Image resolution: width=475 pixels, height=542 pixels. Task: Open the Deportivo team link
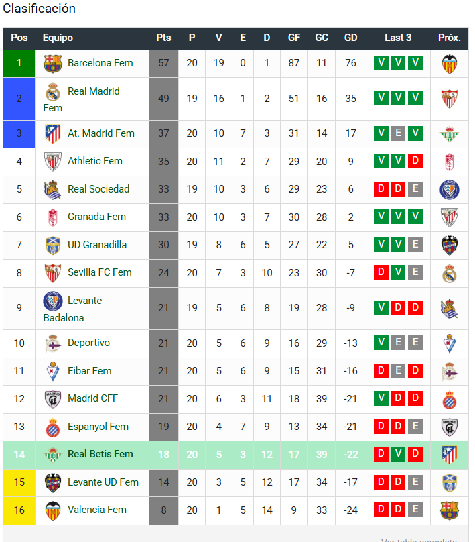(x=88, y=343)
